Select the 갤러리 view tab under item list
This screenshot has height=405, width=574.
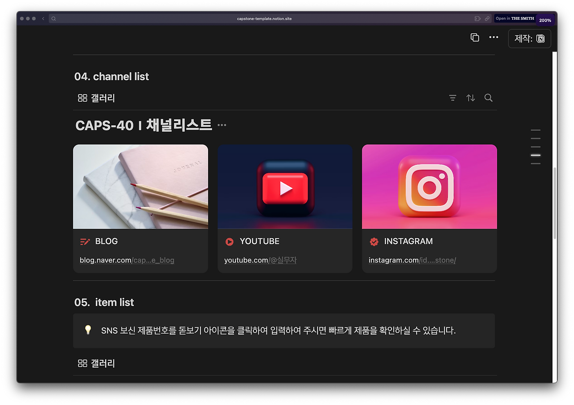[x=96, y=363]
